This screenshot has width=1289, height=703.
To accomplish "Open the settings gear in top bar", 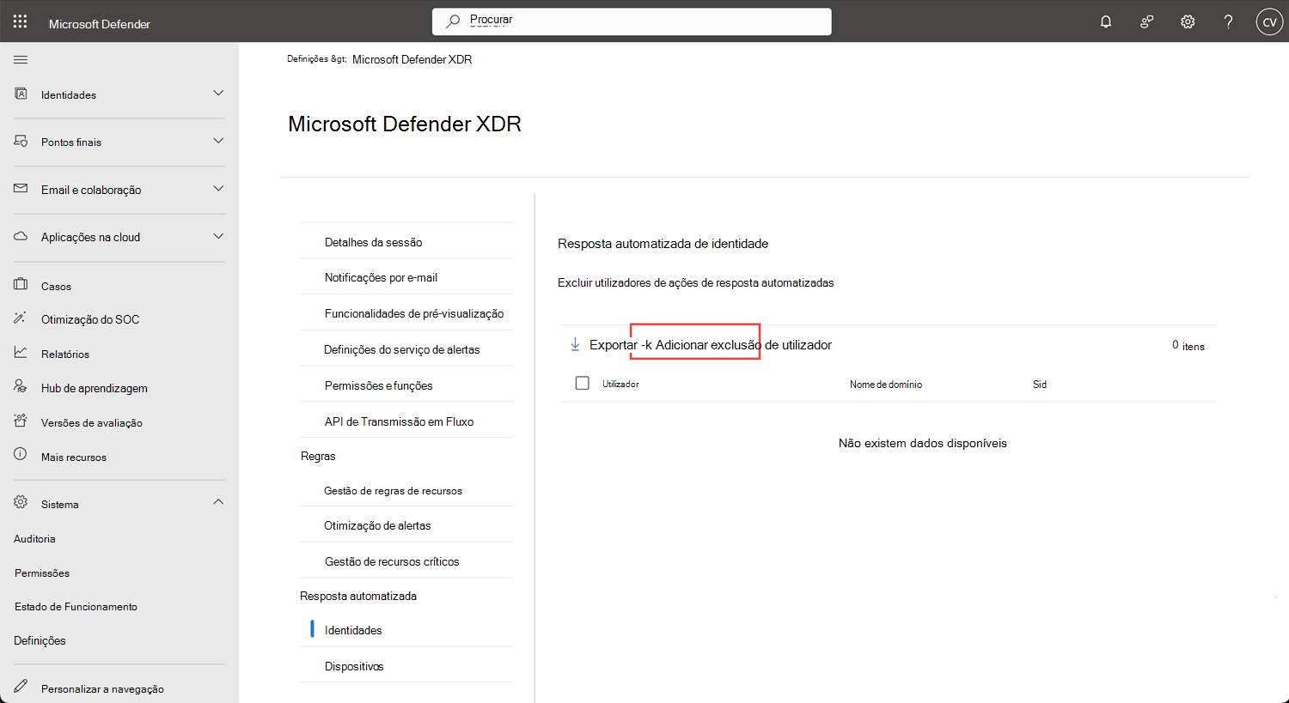I will (1188, 22).
